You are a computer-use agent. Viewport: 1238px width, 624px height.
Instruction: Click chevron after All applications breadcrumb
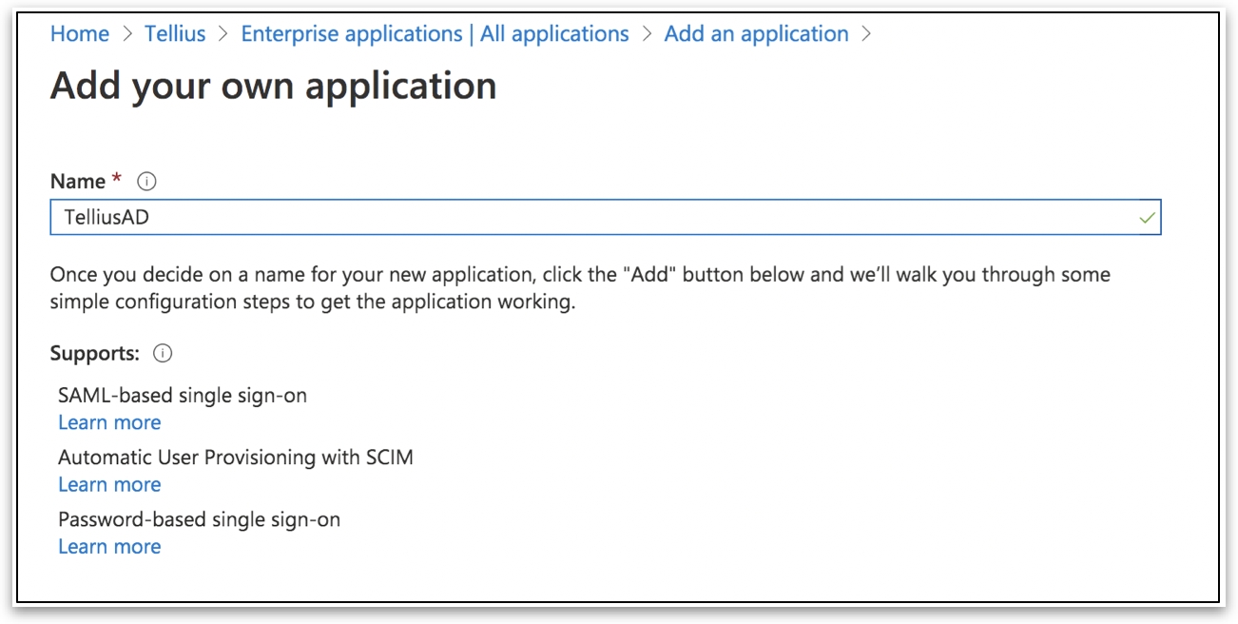click(x=647, y=34)
